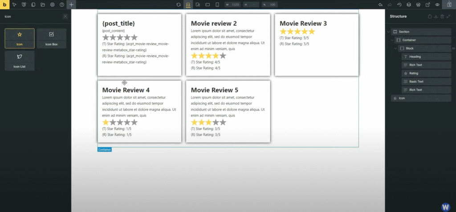Collapse the Block tree item
This screenshot has height=212, width=456.
395,48
